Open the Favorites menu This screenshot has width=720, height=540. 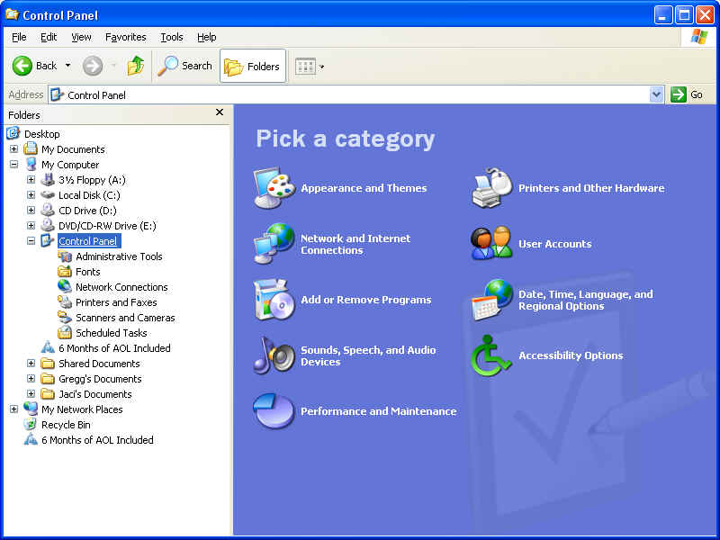(125, 37)
